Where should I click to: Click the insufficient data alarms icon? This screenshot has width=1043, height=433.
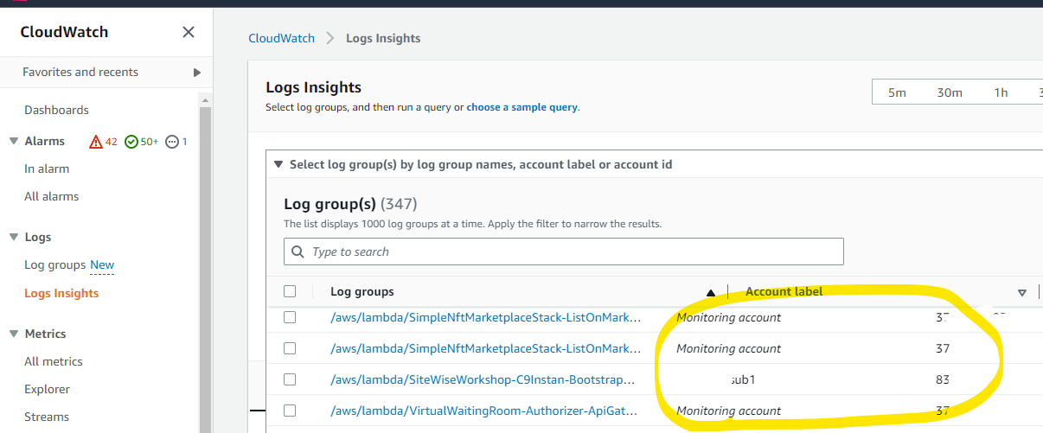pos(172,142)
